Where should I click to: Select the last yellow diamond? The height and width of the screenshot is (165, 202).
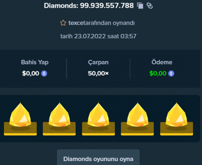coord(177,118)
